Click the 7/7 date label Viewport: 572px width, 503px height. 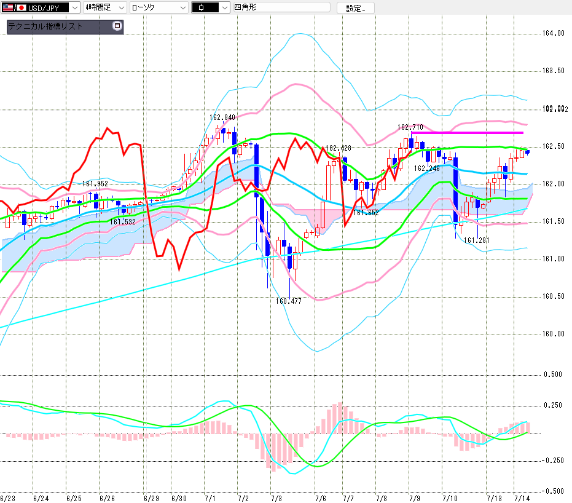(x=348, y=498)
